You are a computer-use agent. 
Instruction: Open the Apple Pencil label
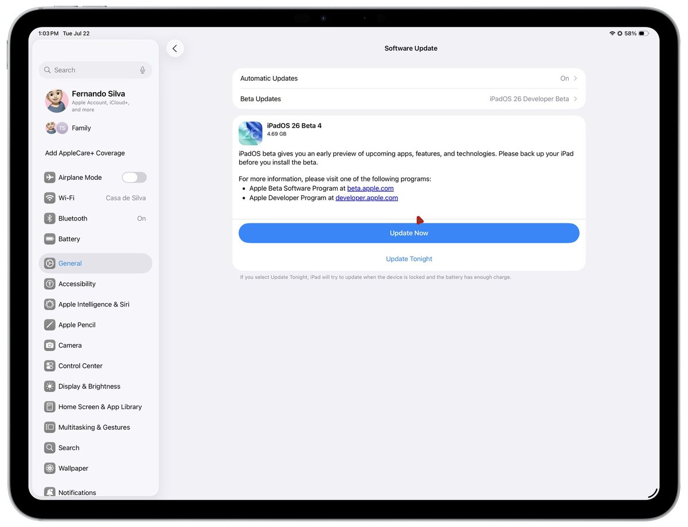(x=77, y=325)
